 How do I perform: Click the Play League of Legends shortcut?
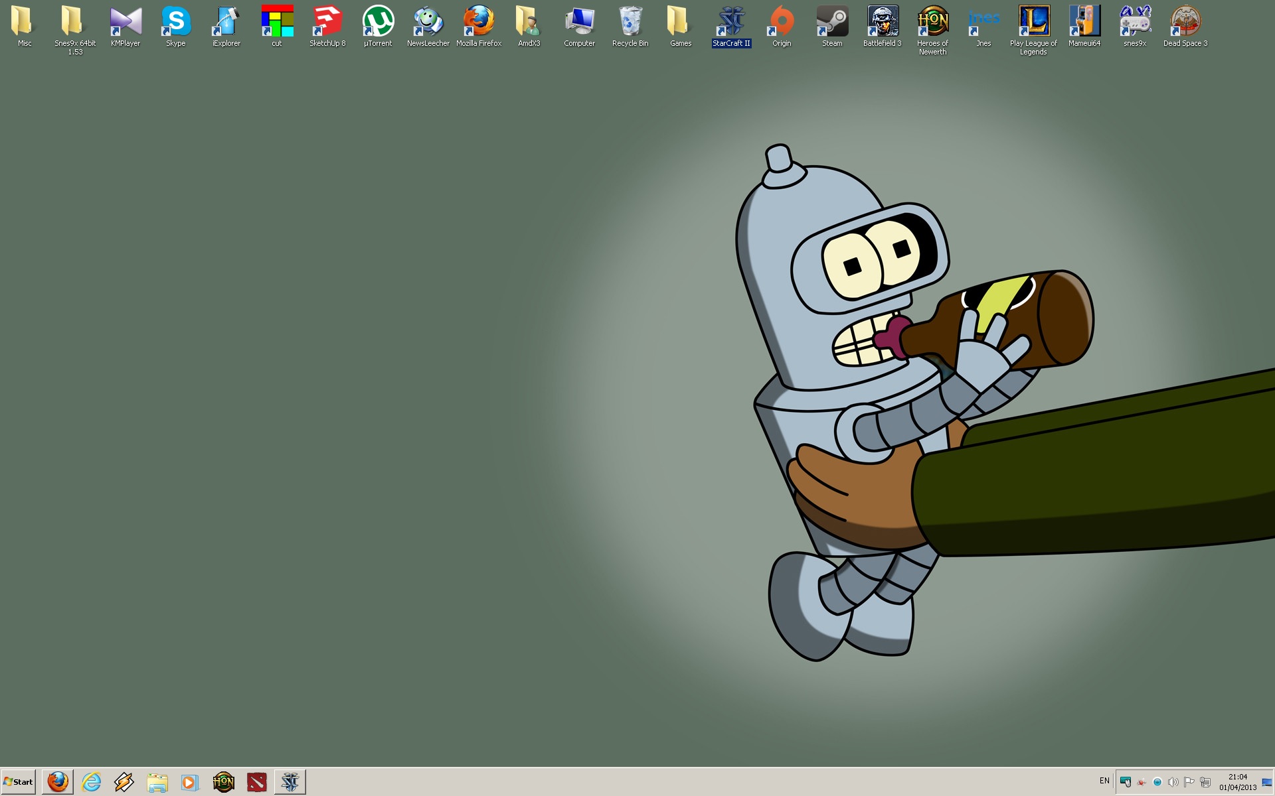[x=1033, y=22]
